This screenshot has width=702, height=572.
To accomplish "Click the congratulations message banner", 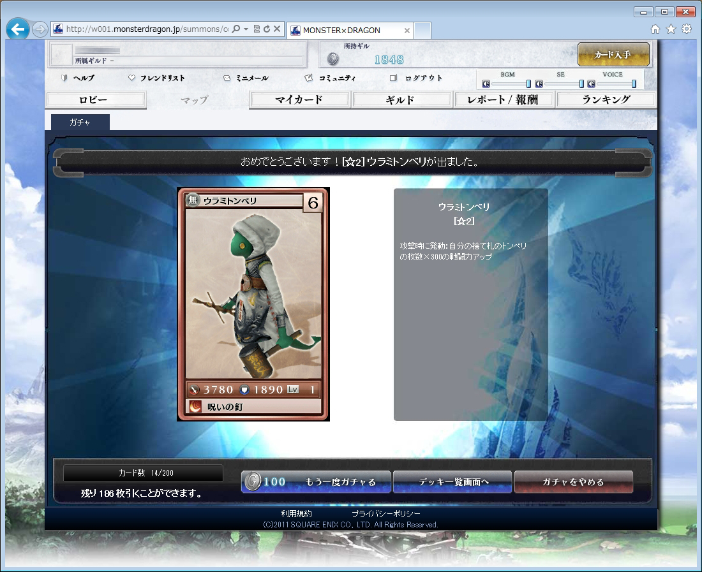I will [x=352, y=162].
